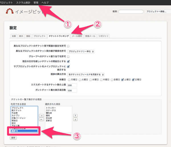Image resolution: width=171 pixels, height=147 pixels.
Task: Switch to 全般 tab
Action: click(x=14, y=36)
